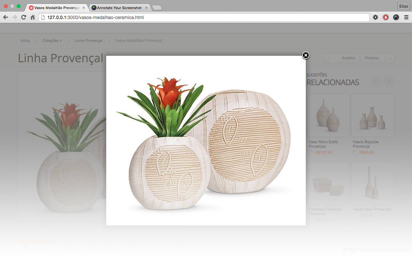Open Vasos Bojudos Provençal thumbnail
Image resolution: width=412 pixels, height=258 pixels.
372,115
